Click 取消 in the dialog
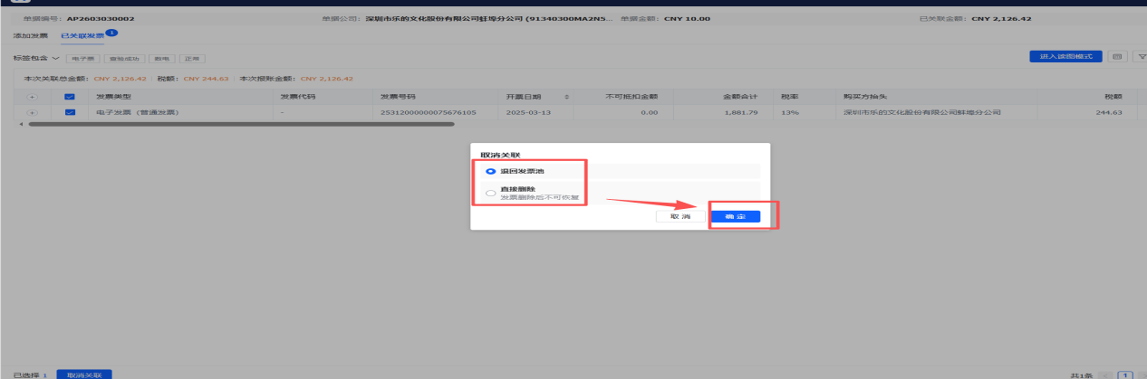The width and height of the screenshot is (1147, 379). click(680, 217)
